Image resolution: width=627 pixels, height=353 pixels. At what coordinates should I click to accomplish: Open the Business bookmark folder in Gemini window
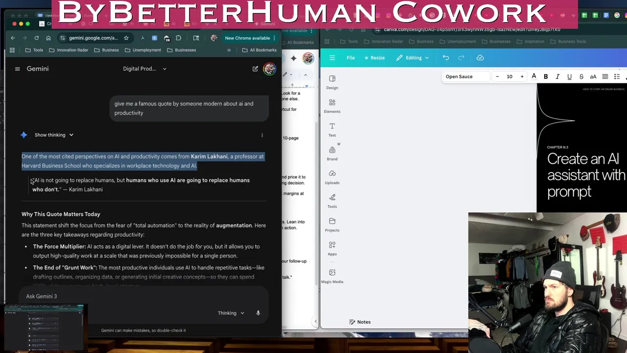point(106,50)
